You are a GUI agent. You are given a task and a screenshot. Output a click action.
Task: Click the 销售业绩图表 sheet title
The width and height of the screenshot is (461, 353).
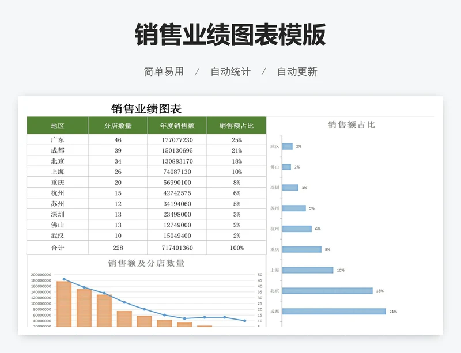(x=146, y=109)
